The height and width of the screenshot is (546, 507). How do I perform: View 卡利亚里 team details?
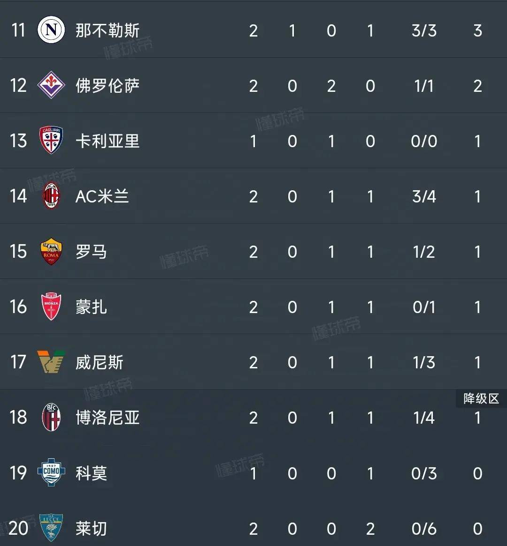coord(108,141)
